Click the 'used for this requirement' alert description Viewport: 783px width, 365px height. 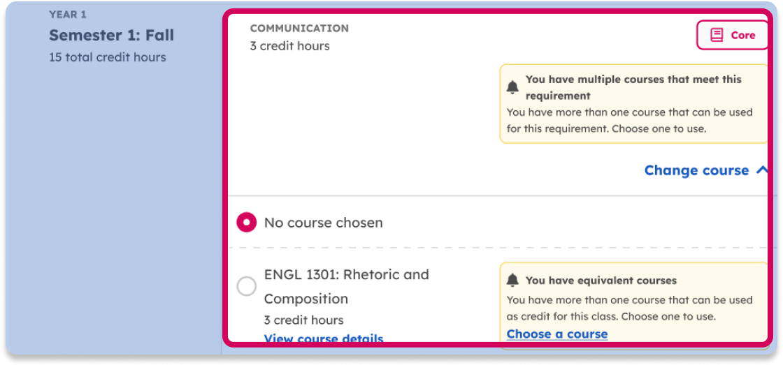[629, 120]
